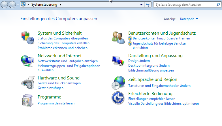Viewport: 222px width, 126px height.
Task: Click Desktophintergrund ändern link
Action: [x=149, y=66]
